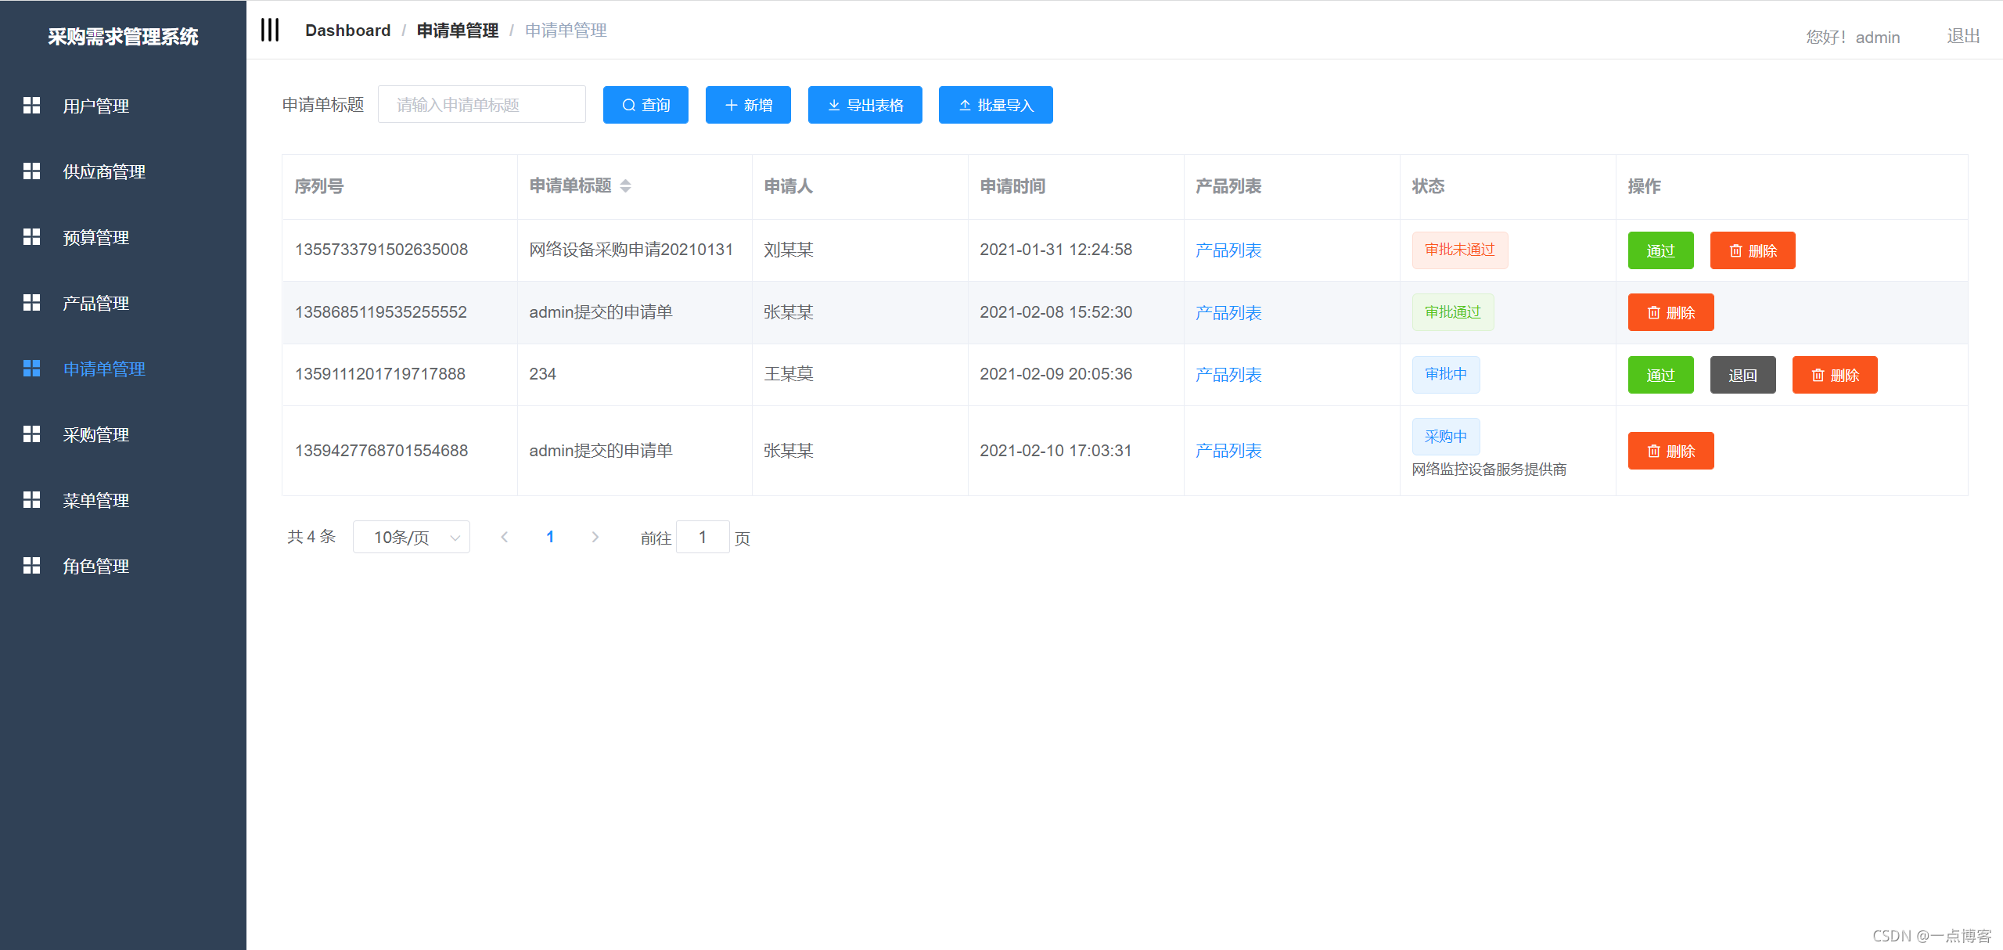Collapse sidebar with the hamburger icon
2003x950 pixels.
[270, 31]
